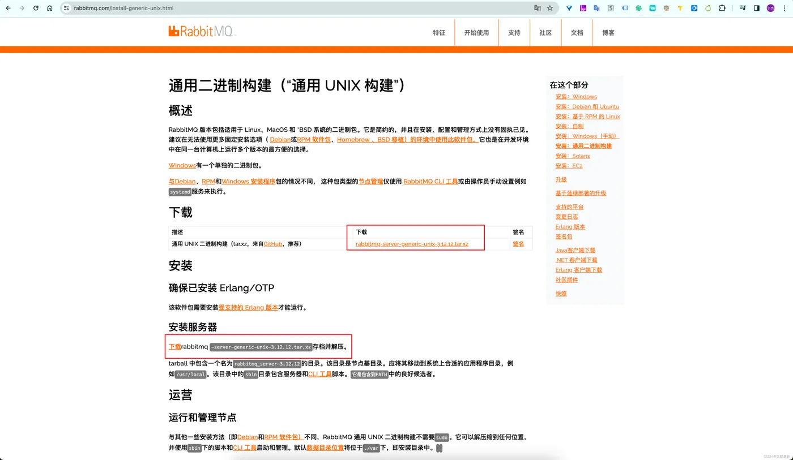Open the green pear-outline extension icon
Screen dimensions: 793x460
point(708,8)
